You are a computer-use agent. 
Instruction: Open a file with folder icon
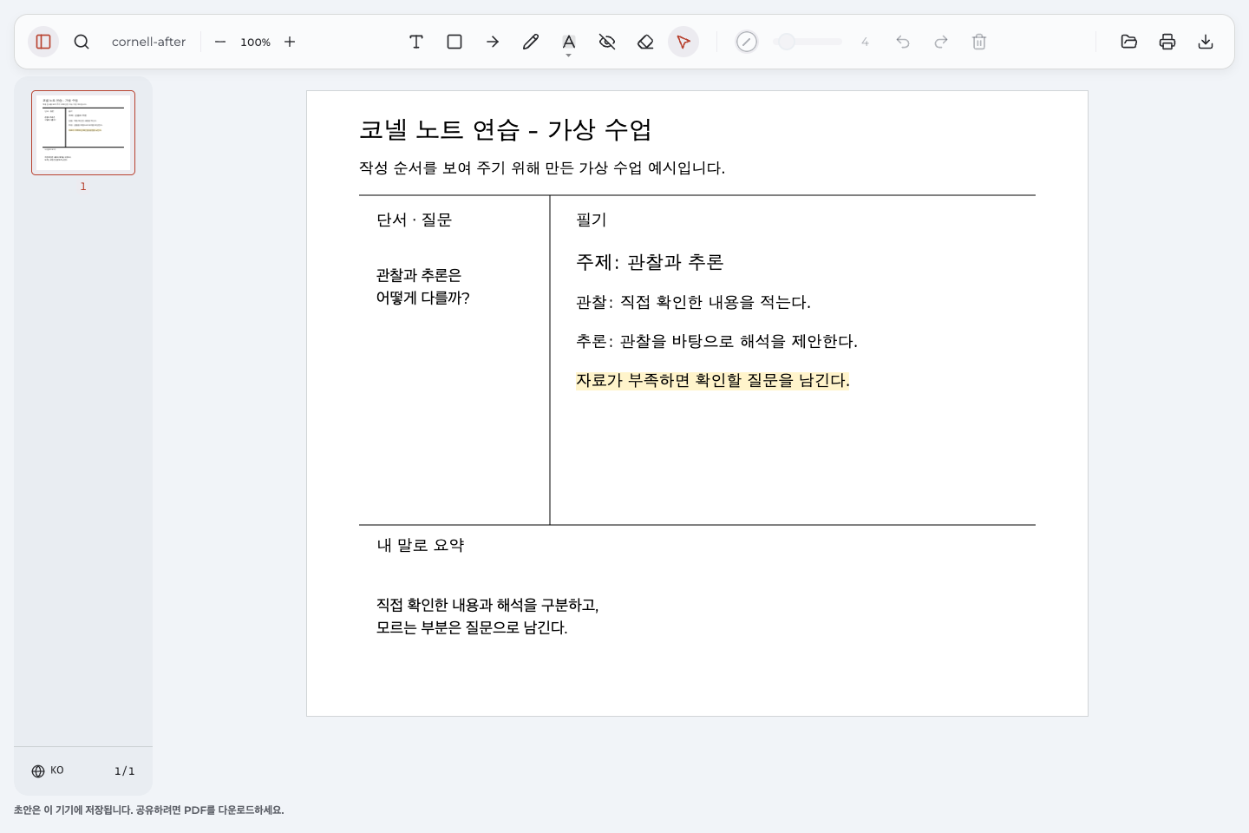tap(1129, 42)
